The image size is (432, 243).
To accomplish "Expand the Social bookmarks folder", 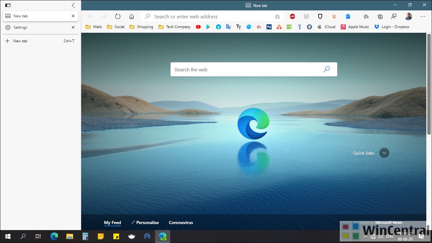I will coord(116,27).
